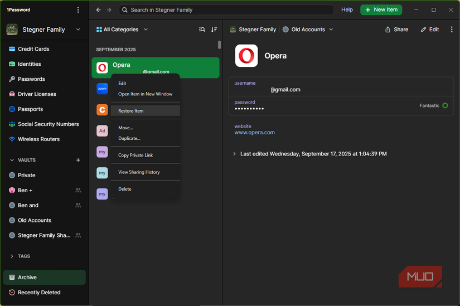Add a new vault with plus icon

pyautogui.click(x=78, y=160)
